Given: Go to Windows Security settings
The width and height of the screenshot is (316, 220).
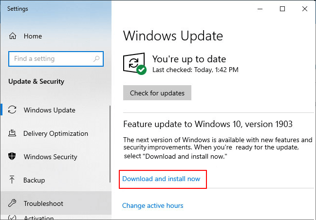Looking at the screenshot, I should pos(50,157).
